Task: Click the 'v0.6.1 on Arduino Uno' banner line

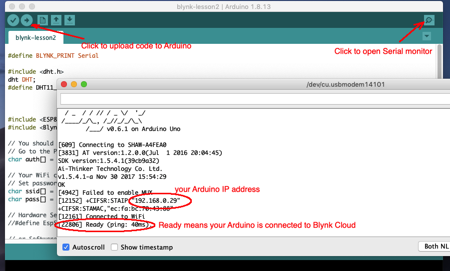Action: [x=133, y=129]
